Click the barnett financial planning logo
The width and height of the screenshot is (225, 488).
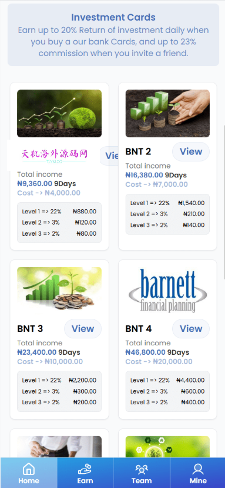coord(167,291)
